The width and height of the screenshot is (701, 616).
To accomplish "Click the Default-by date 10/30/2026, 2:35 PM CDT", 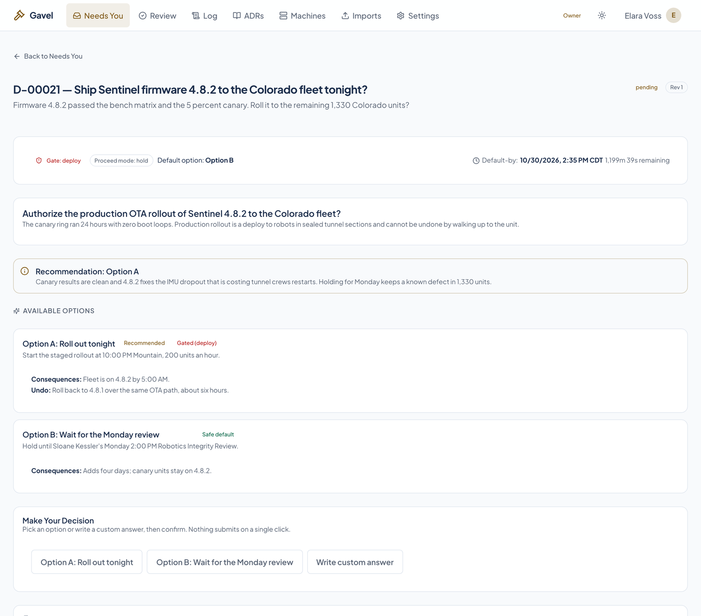I will coord(561,161).
